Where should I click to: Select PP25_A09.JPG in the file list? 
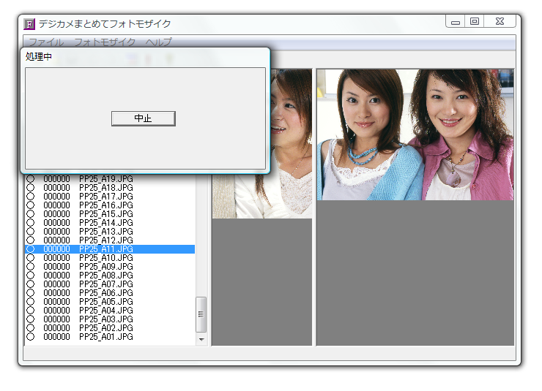(x=105, y=267)
